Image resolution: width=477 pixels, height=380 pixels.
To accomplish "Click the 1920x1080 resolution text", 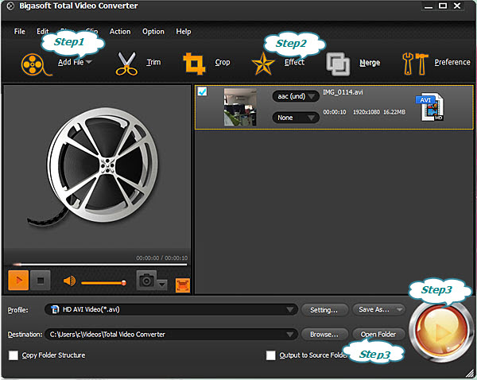I will tap(366, 112).
